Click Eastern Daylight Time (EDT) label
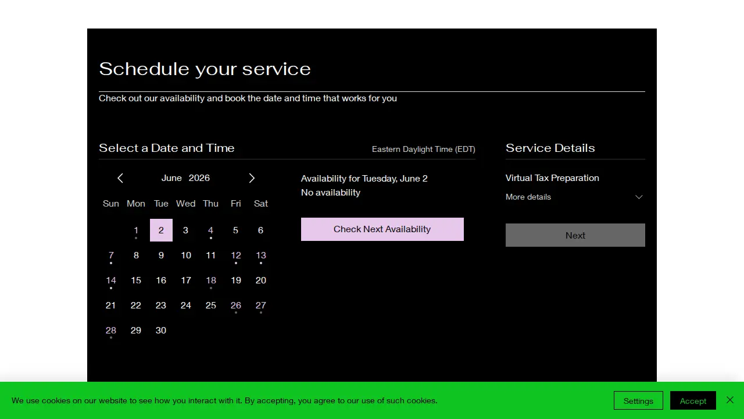744x419 pixels. click(x=424, y=150)
